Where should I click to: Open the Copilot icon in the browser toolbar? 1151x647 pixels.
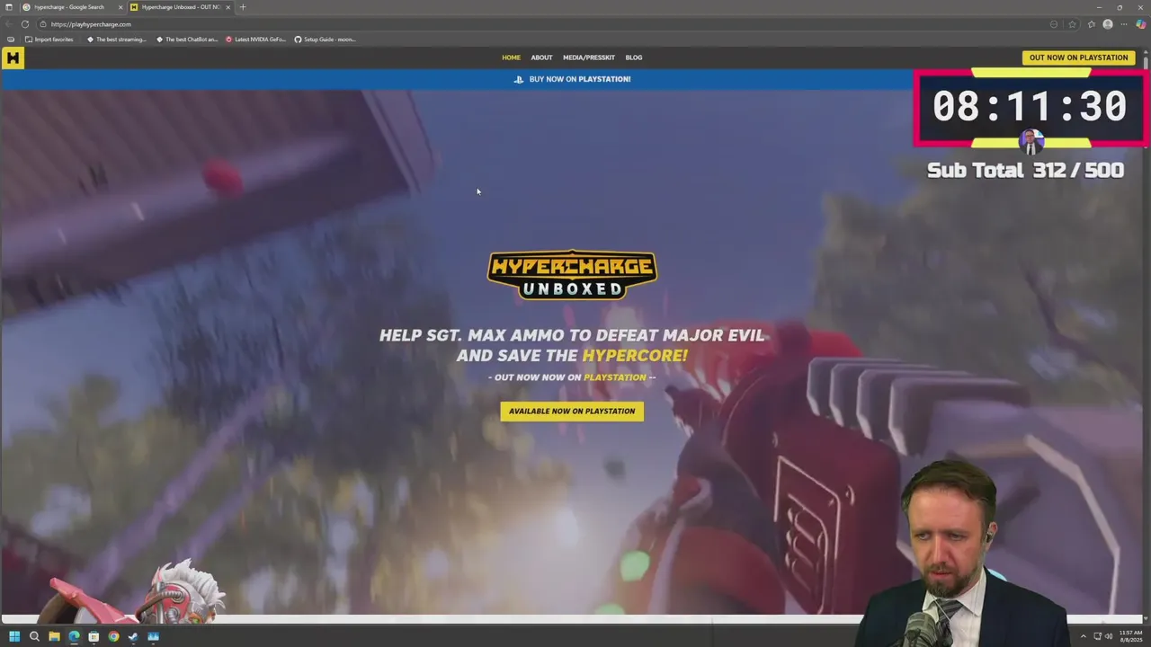1140,24
